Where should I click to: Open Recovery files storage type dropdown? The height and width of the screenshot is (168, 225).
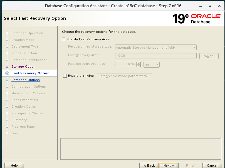click(156, 48)
